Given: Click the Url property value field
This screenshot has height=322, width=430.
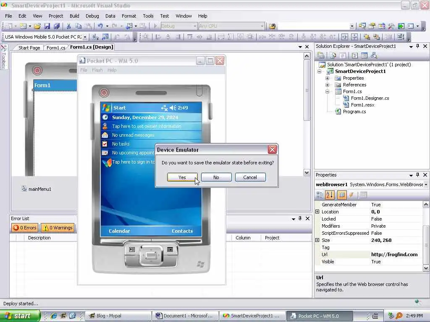Looking at the screenshot, I should pyautogui.click(x=396, y=254).
